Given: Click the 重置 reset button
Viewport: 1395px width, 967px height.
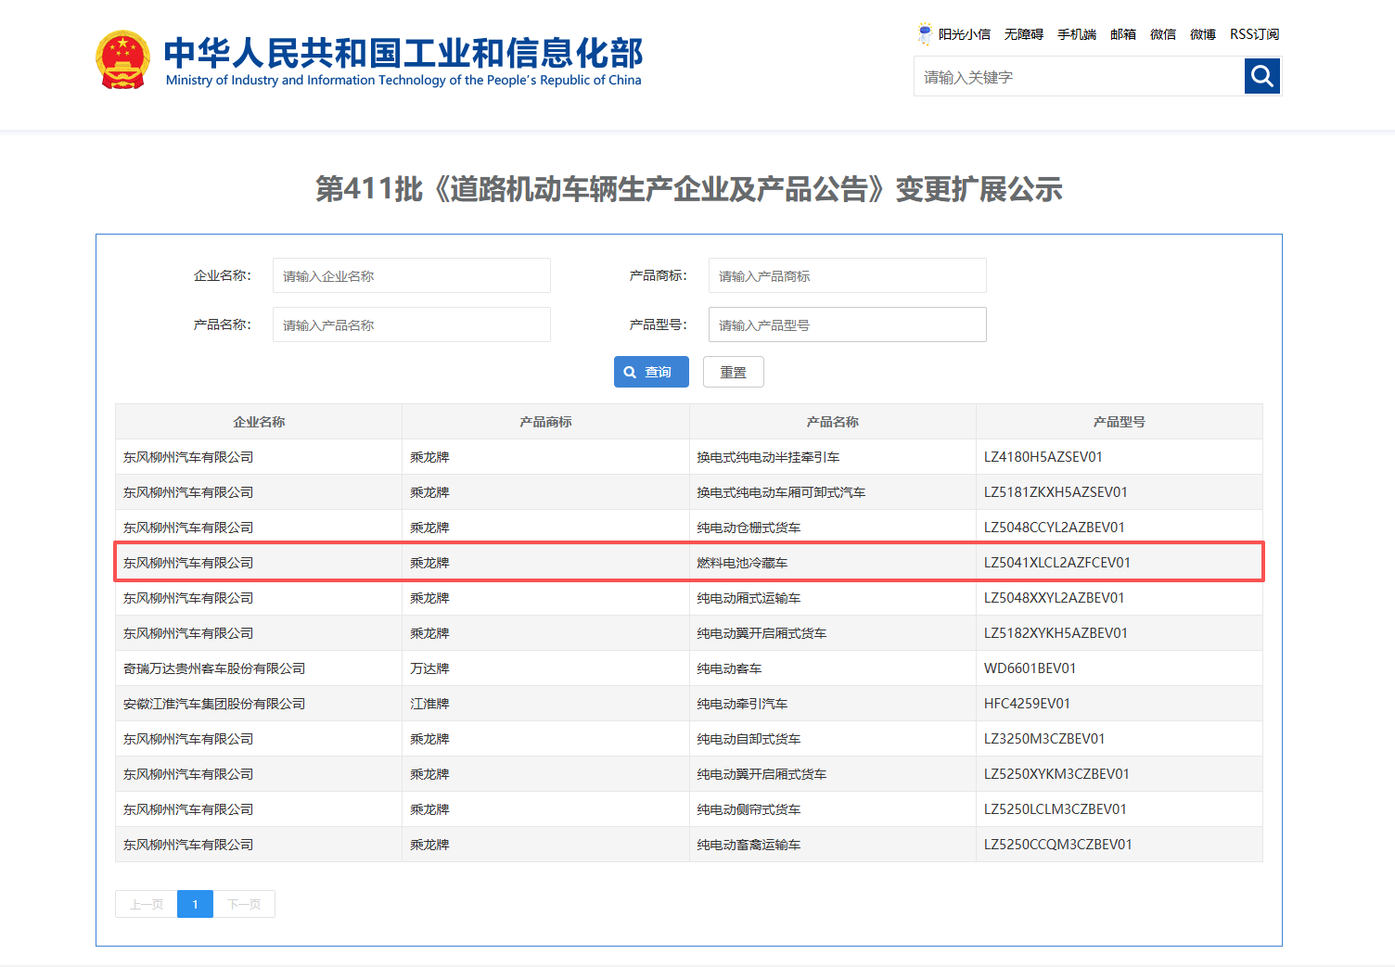Looking at the screenshot, I should 734,372.
